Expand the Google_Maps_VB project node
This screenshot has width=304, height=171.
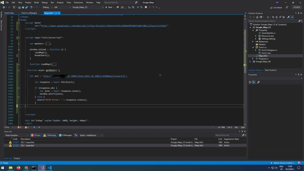click(250, 61)
